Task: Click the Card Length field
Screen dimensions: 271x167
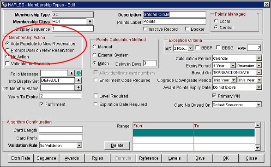Action: tap(61, 129)
